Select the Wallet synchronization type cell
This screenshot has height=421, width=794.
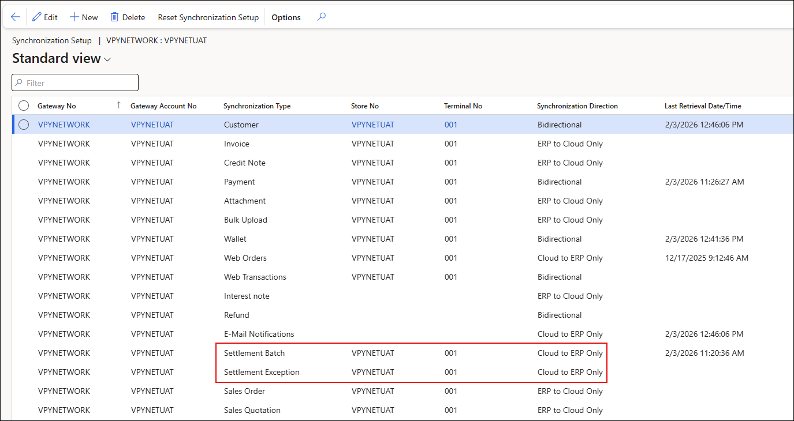tap(235, 239)
